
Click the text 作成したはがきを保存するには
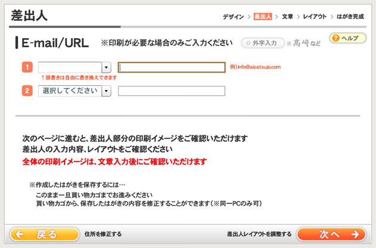tap(77, 185)
